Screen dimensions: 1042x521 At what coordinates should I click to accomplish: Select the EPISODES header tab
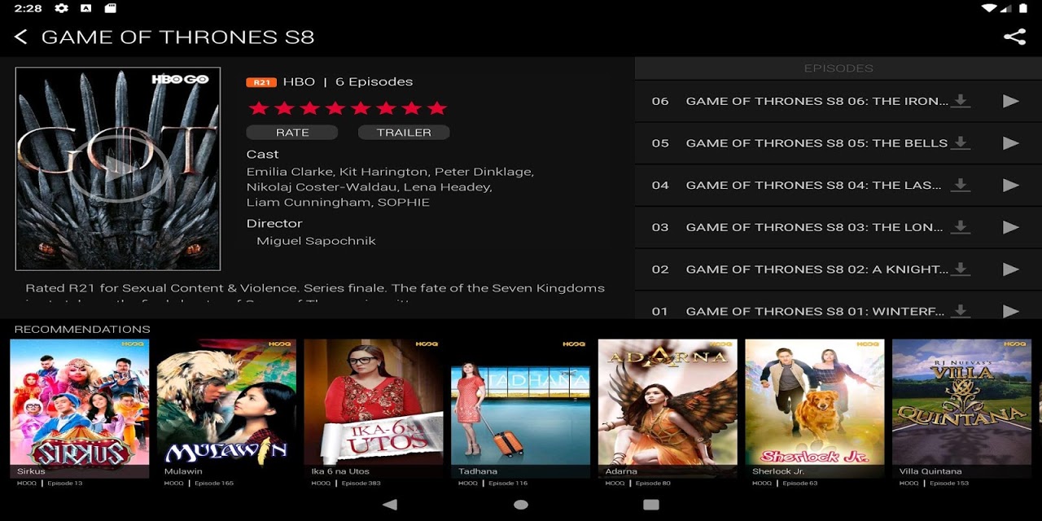838,68
